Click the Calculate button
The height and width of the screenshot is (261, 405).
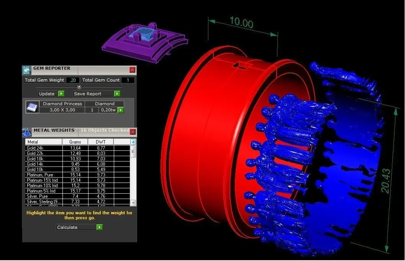76,227
